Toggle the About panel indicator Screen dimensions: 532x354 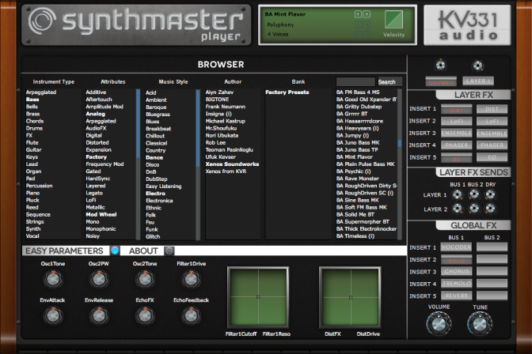169,250
